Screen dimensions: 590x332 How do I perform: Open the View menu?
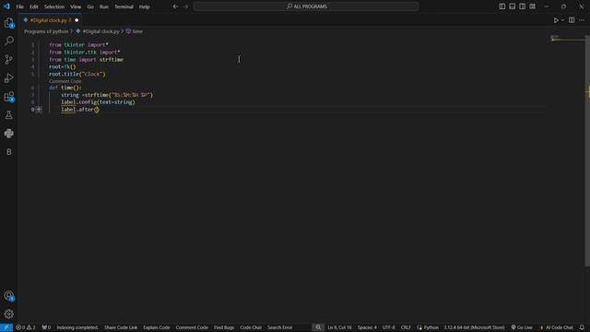click(x=76, y=6)
